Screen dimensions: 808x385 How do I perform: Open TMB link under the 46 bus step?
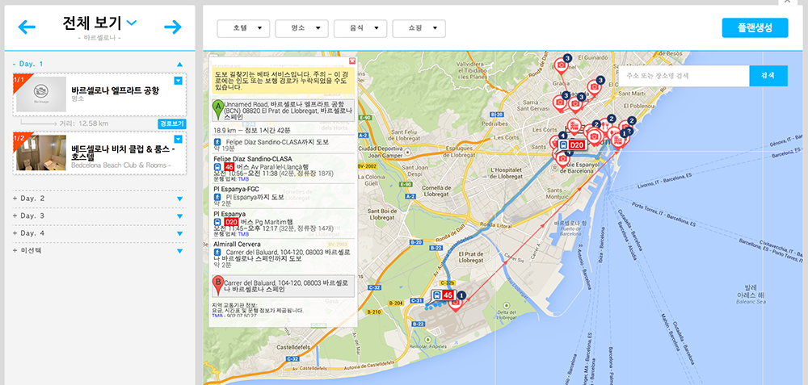pyautogui.click(x=242, y=179)
